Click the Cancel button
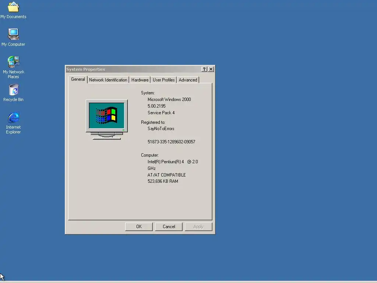Viewport: 377px width, 283px height. pyautogui.click(x=169, y=227)
